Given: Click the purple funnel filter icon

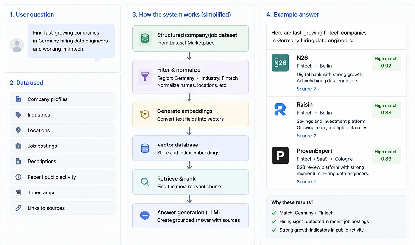Looking at the screenshot, I should (x=145, y=77).
